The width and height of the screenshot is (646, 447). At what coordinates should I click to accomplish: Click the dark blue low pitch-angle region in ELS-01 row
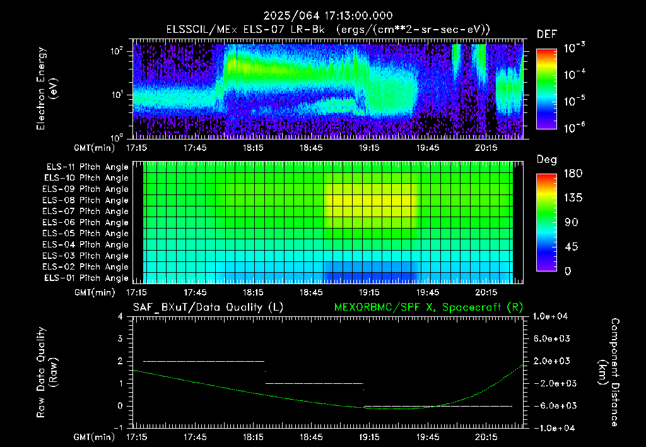pyautogui.click(x=371, y=278)
